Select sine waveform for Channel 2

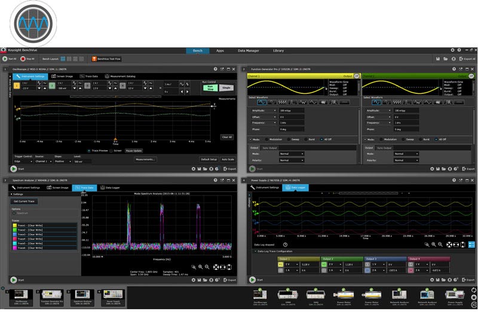[x=376, y=102]
